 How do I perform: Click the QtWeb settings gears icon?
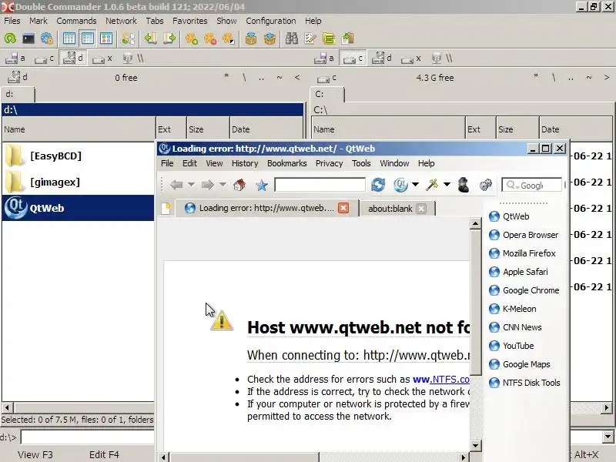pos(486,185)
